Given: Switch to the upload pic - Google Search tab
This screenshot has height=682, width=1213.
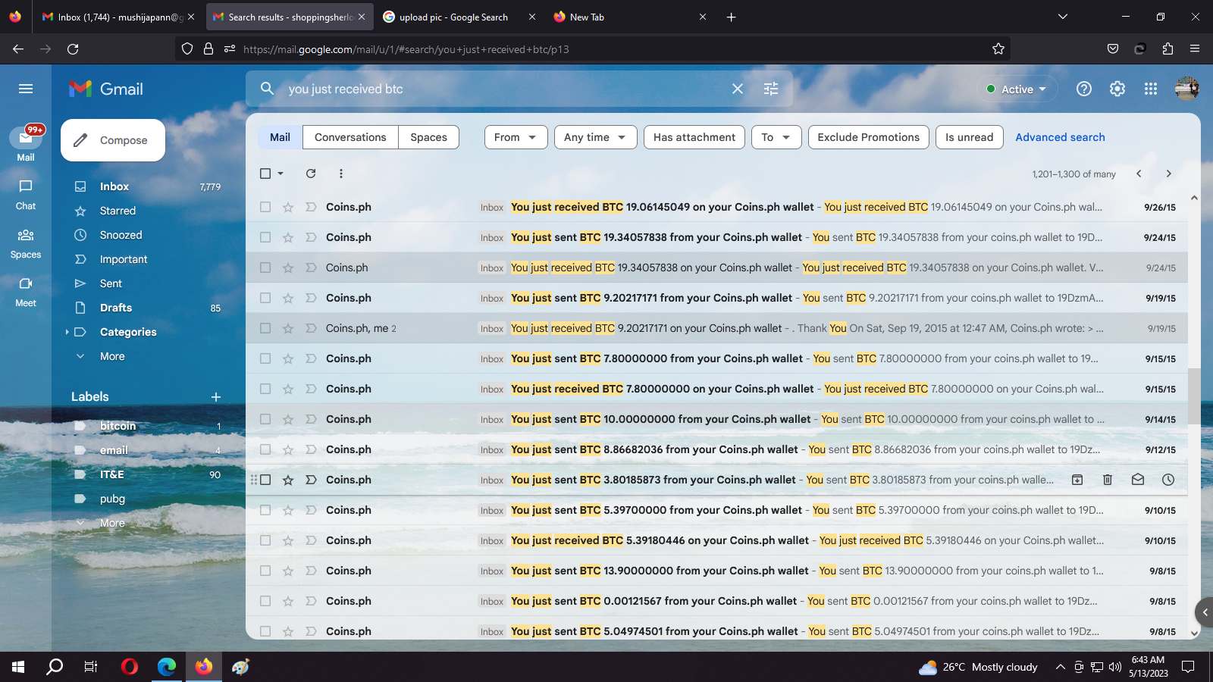Looking at the screenshot, I should coord(459,17).
